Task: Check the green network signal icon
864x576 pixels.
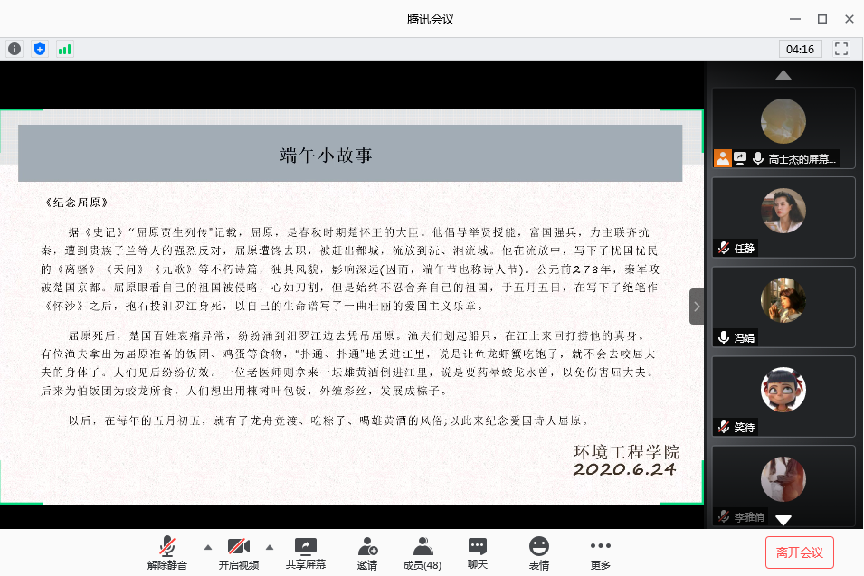Action: [x=64, y=49]
